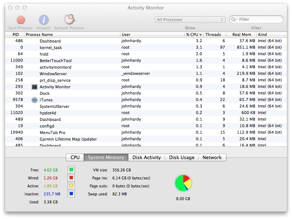Click the Quit Process stop-sign icon
The height and width of the screenshot is (219, 292).
[x=21, y=20]
